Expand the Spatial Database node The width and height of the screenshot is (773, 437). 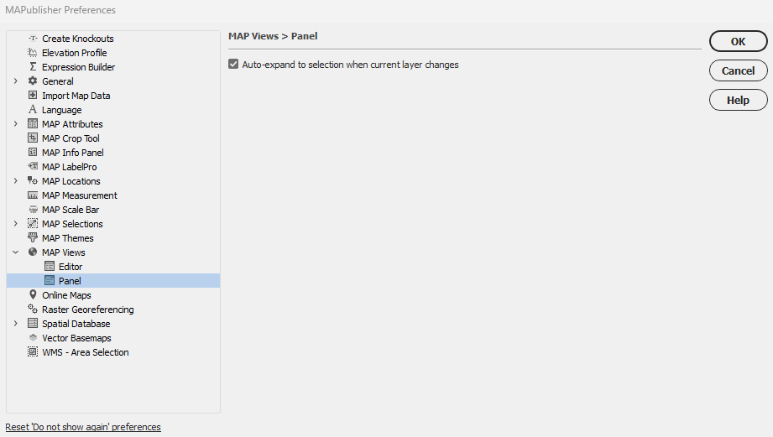pyautogui.click(x=15, y=324)
